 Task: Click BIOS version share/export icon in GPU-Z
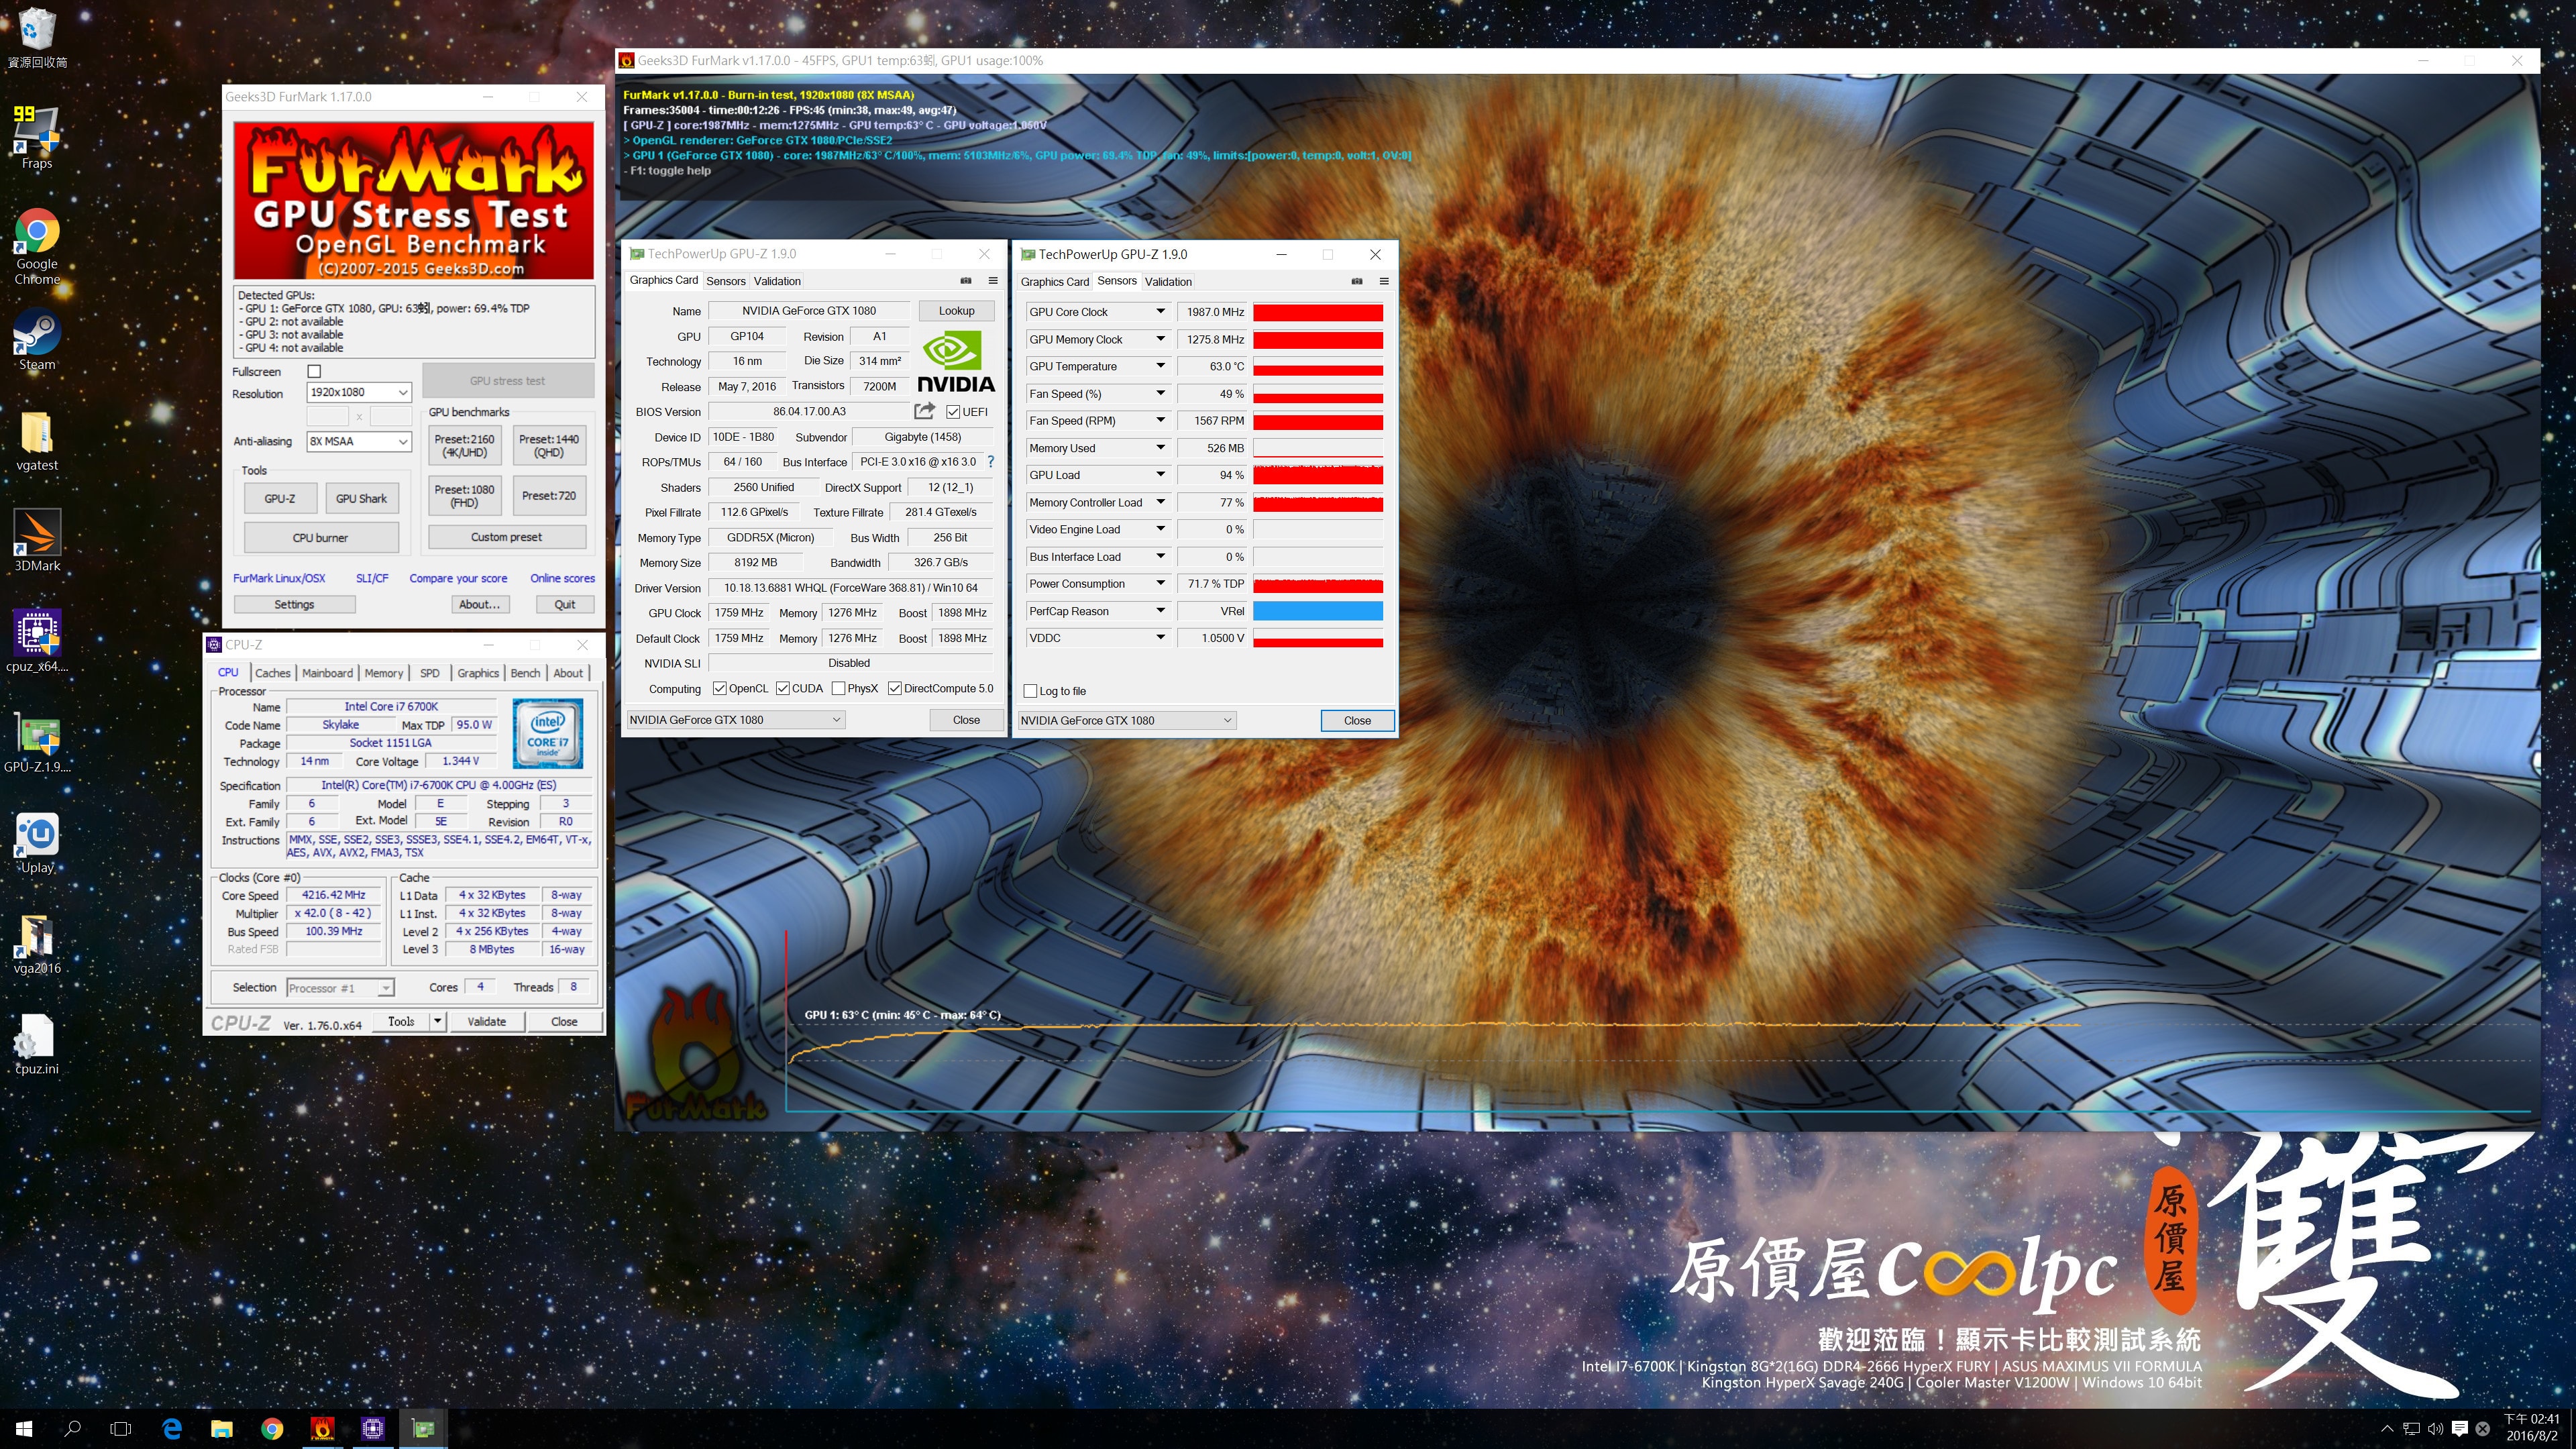pyautogui.click(x=924, y=411)
